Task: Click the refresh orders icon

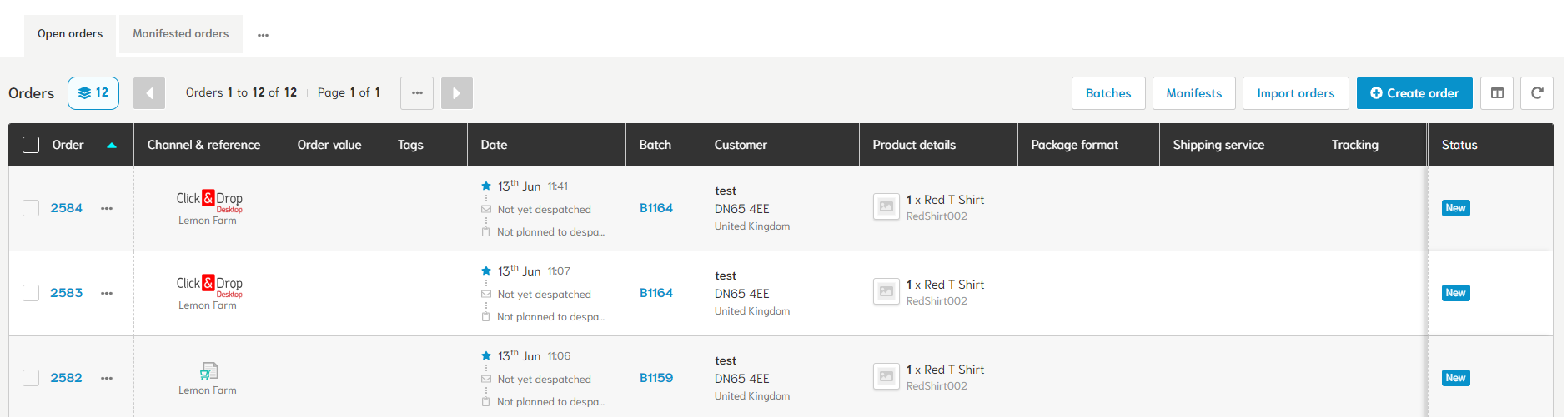Action: pyautogui.click(x=1537, y=93)
